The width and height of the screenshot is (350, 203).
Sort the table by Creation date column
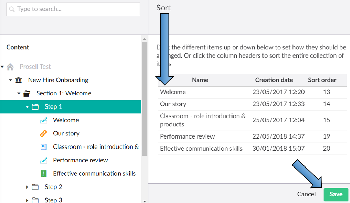274,80
